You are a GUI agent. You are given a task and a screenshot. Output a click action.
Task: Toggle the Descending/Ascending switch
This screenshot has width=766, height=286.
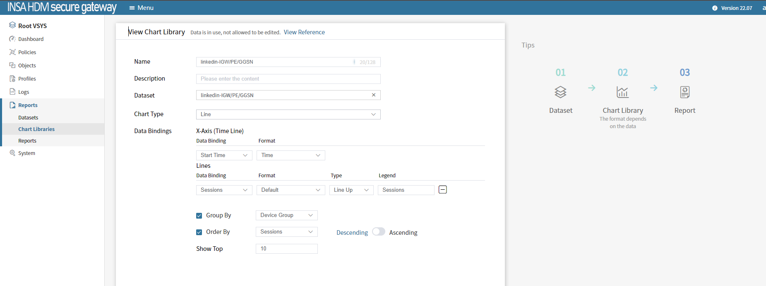coord(378,232)
